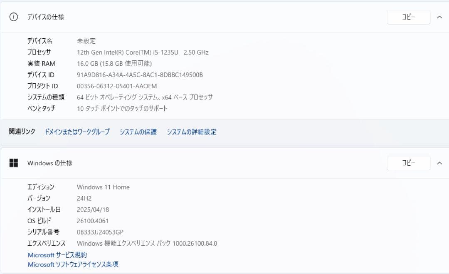Click install date value 2025/04/18
Viewport: 449px width, 274px height.
93,209
